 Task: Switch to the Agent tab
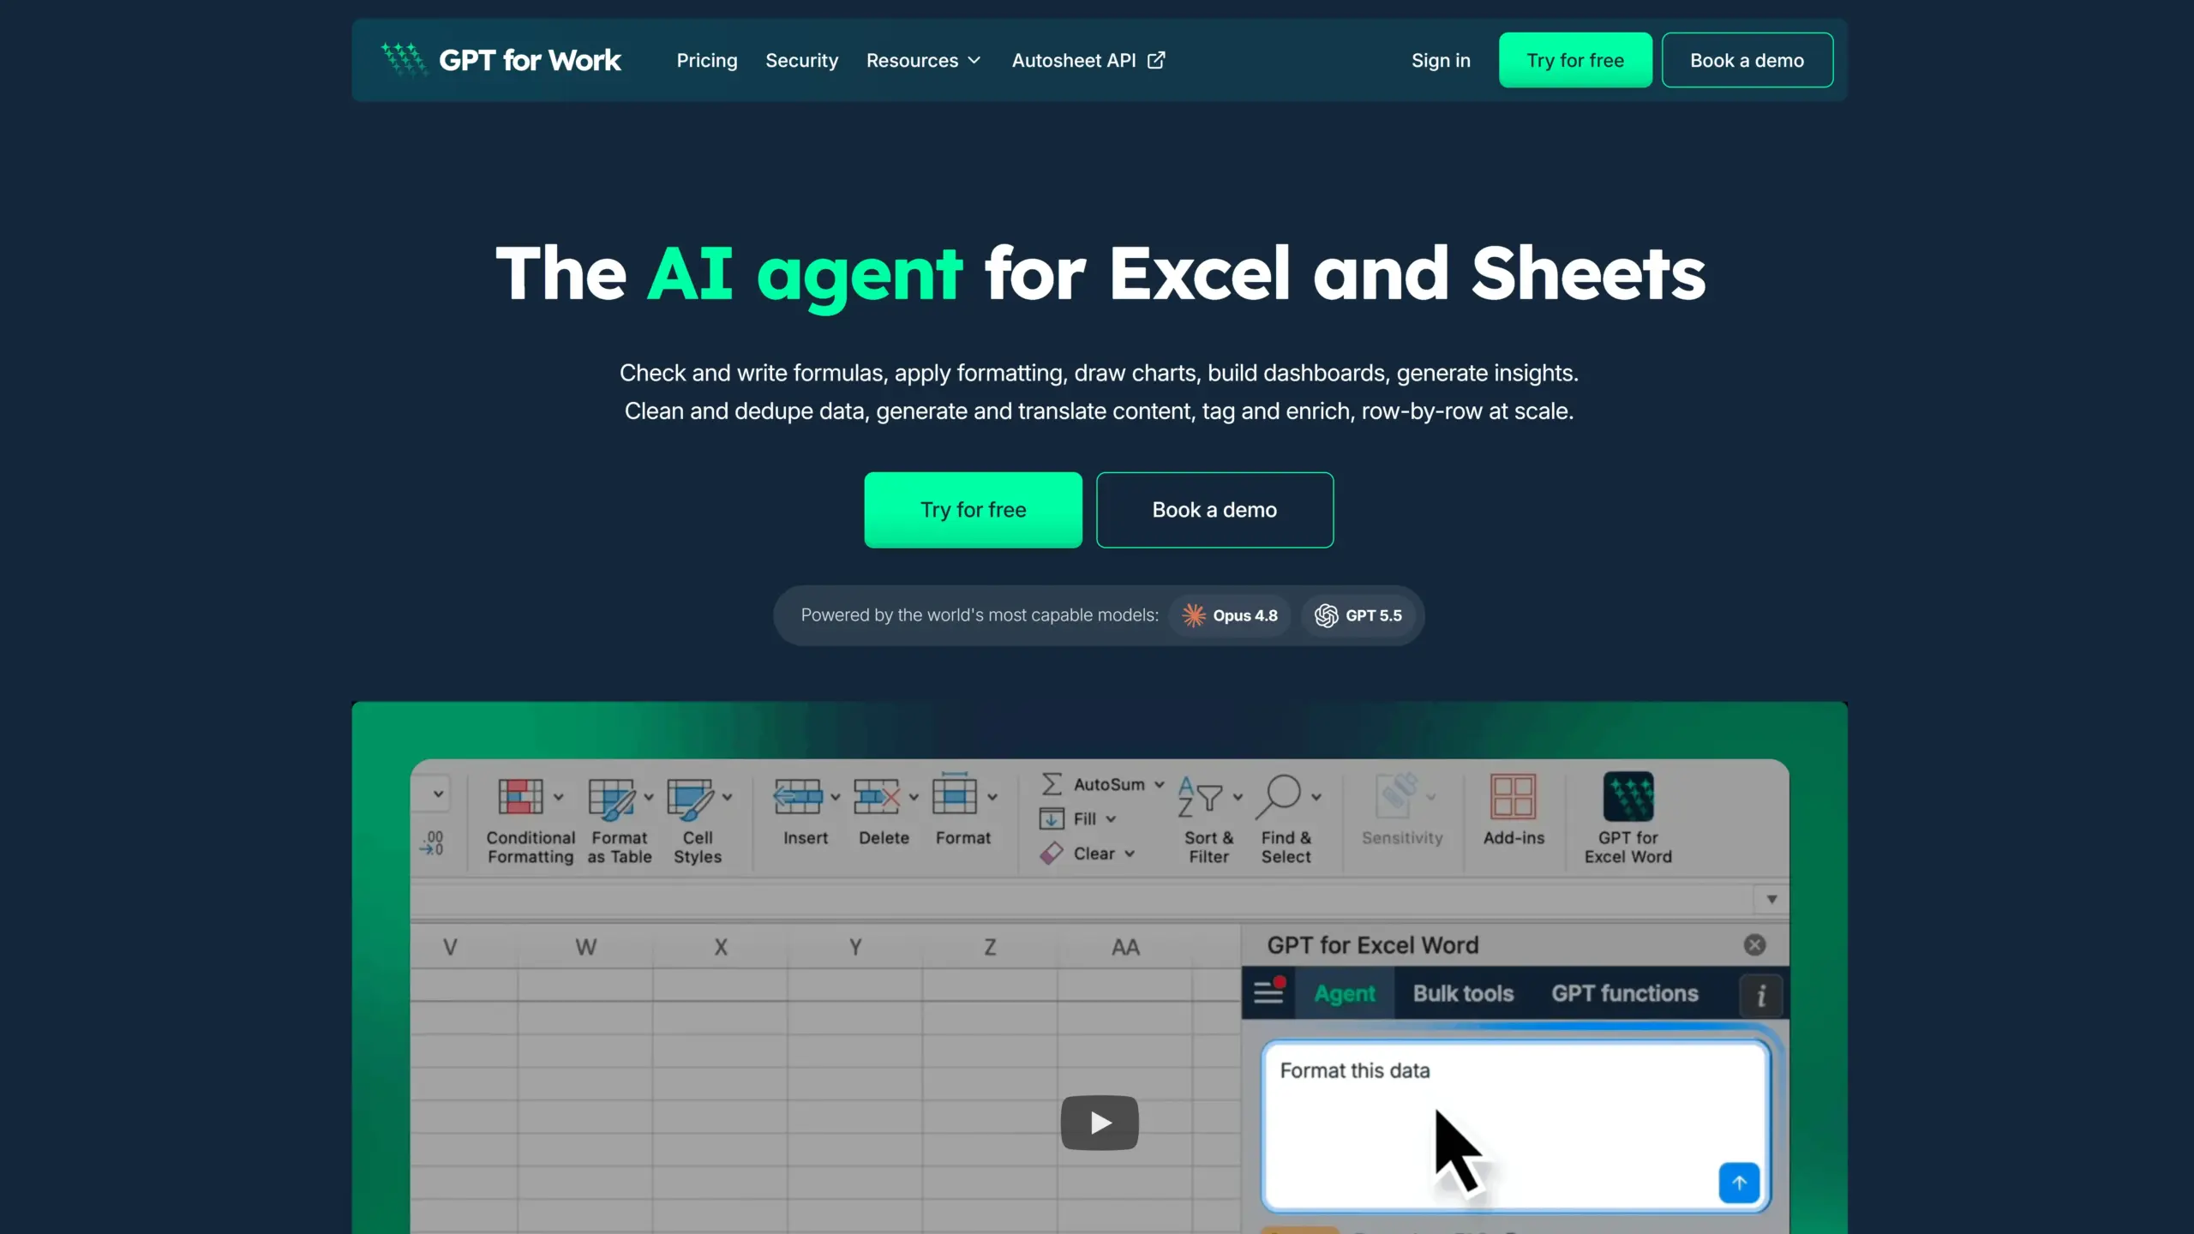(x=1344, y=993)
